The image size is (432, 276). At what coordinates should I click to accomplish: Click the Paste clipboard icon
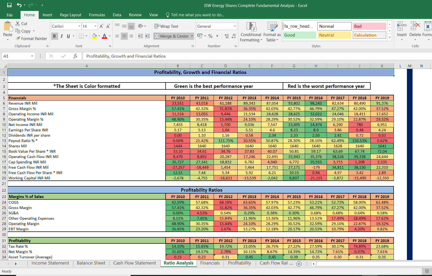[8, 27]
